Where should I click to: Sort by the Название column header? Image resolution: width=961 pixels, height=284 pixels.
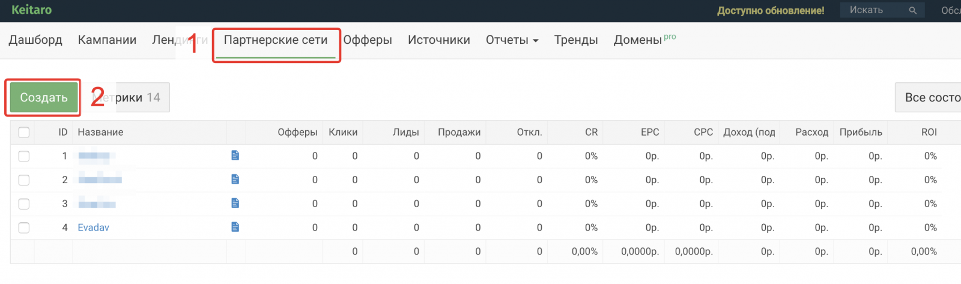pos(100,132)
